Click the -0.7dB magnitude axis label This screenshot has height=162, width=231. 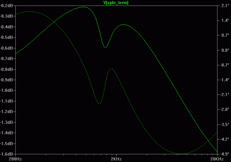click(x=6, y=59)
